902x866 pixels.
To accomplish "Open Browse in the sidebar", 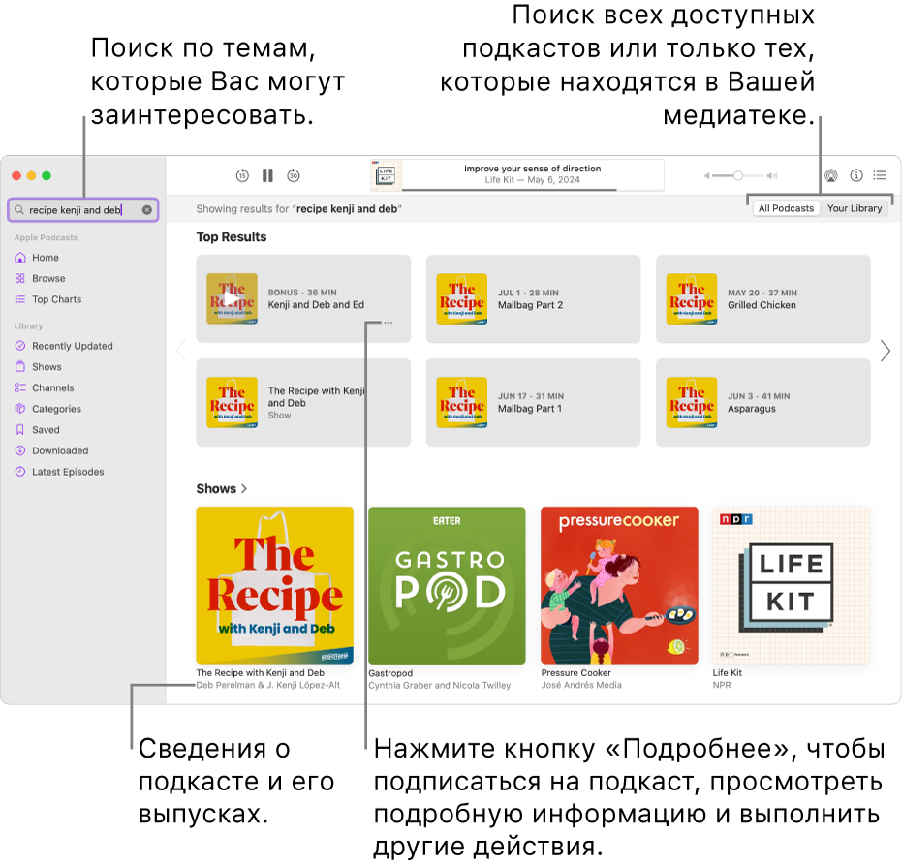I will point(48,278).
